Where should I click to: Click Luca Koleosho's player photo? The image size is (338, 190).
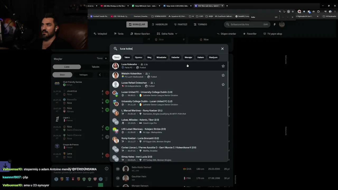pos(115,66)
